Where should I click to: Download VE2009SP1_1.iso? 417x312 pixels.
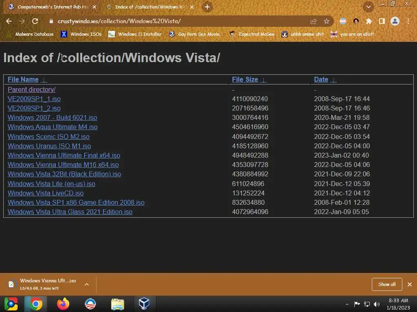tap(34, 99)
